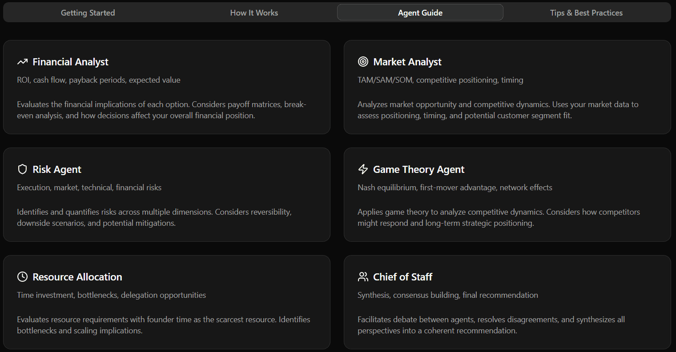Screen dimensions: 676x352
Task: Open the How It Works tab
Action: tap(254, 12)
